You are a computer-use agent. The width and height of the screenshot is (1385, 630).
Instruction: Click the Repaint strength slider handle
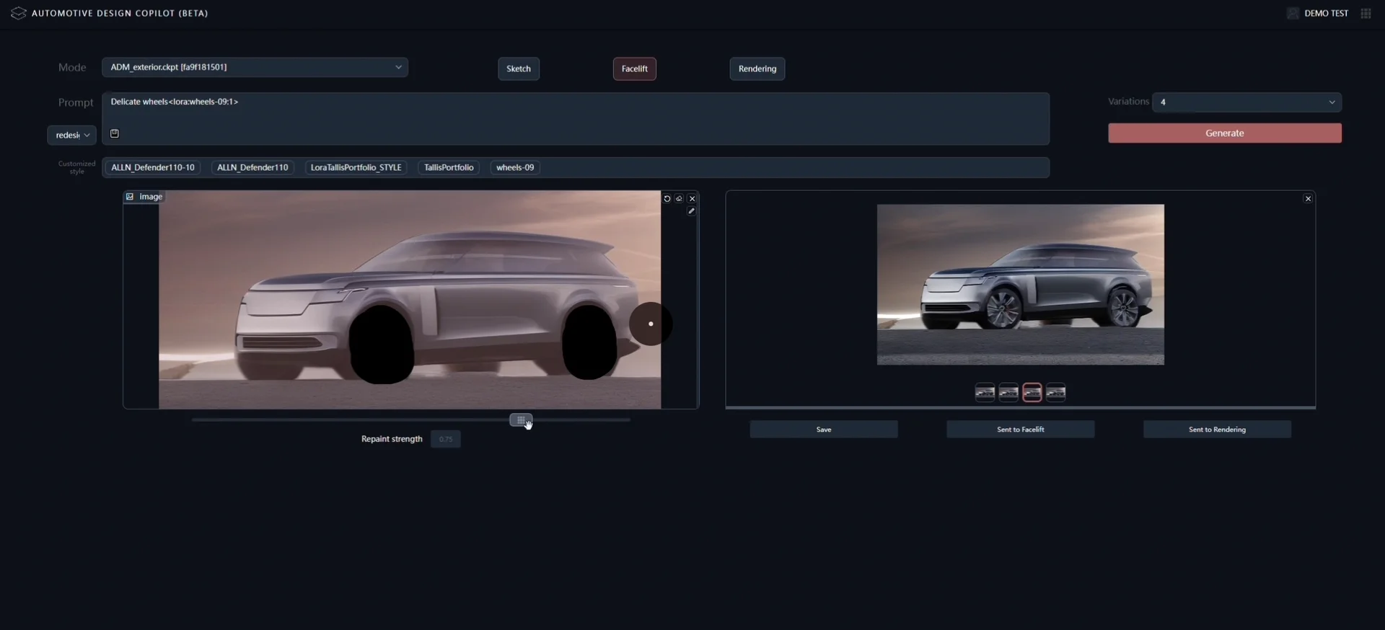coord(521,420)
